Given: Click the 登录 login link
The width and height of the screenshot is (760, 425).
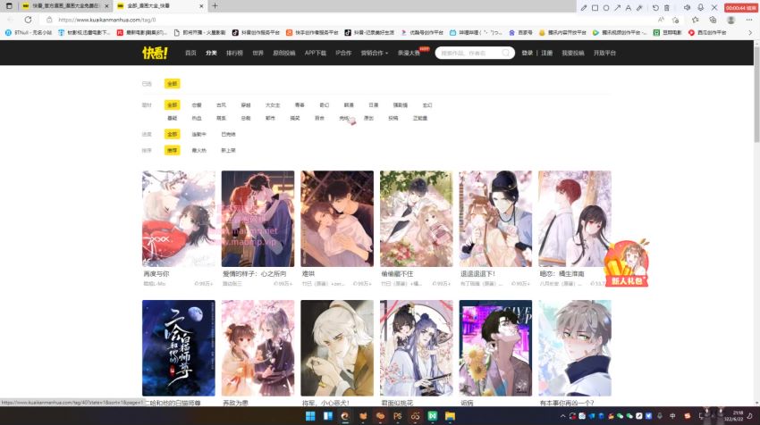Looking at the screenshot, I should 528,53.
